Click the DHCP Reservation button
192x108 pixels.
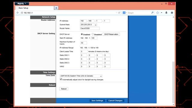[111, 34]
